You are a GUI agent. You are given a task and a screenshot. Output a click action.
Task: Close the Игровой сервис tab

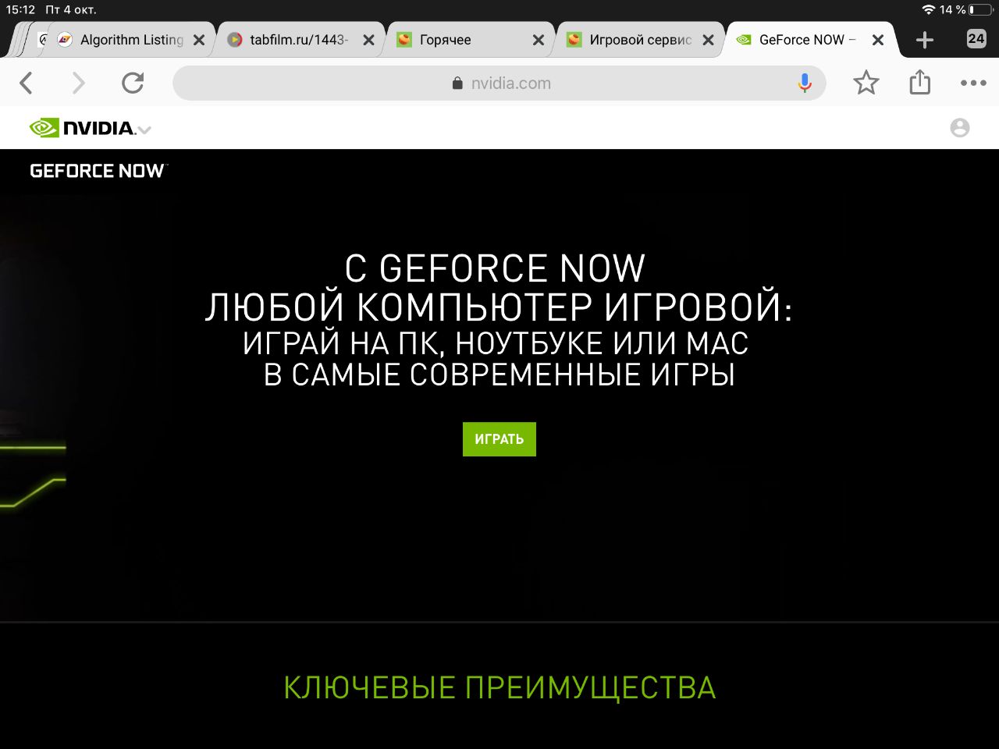[x=708, y=40]
